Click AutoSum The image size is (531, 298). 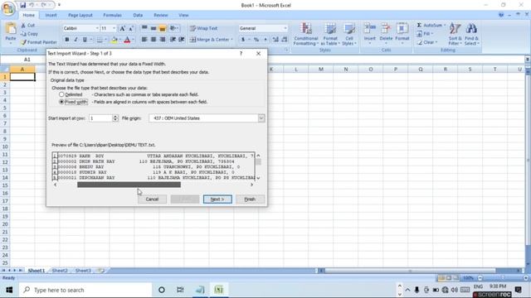tap(431, 26)
